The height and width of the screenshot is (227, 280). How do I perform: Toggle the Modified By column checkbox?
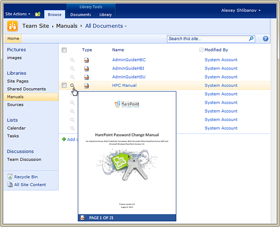[201, 50]
